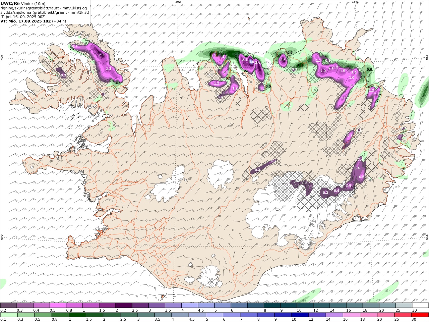Click the medium green 0.5–0.8 rain legend swatch
The height and width of the screenshot is (322, 429).
(43, 315)
